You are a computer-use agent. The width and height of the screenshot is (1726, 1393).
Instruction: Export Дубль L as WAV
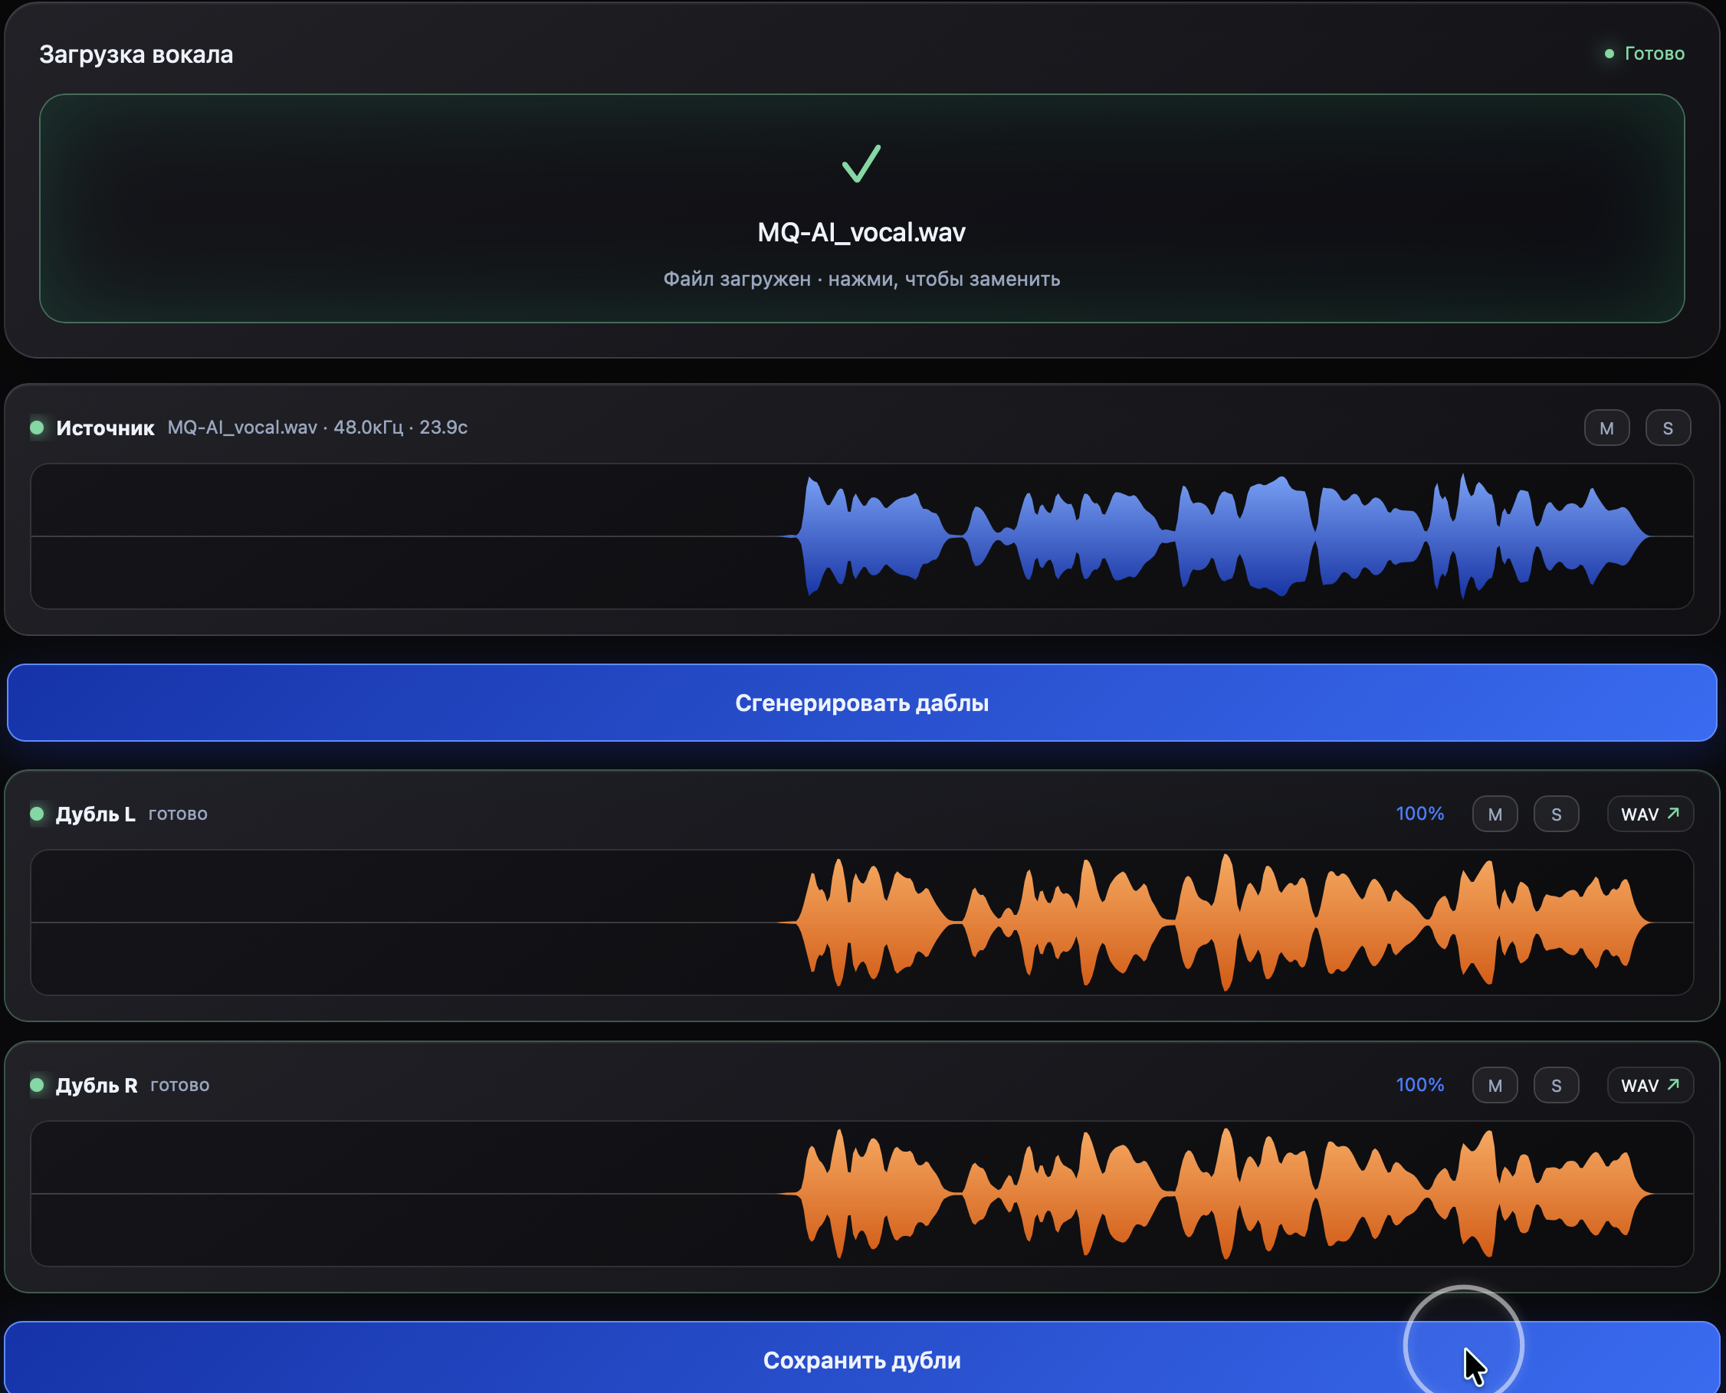pos(1651,814)
